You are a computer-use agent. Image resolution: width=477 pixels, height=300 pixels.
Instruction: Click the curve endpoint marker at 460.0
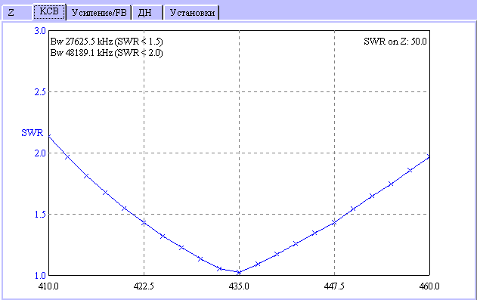(429, 157)
